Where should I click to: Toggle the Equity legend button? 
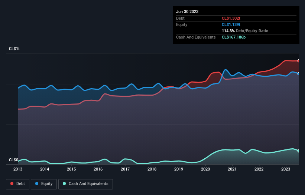click(44, 184)
